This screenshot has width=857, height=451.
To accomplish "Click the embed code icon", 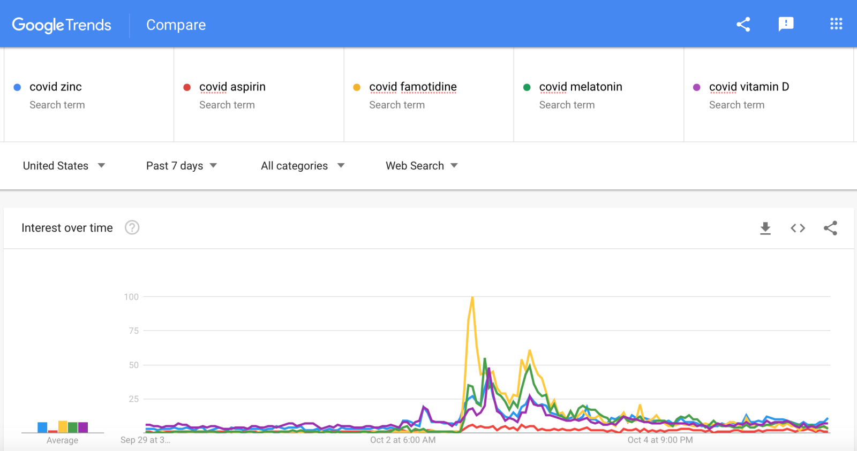I will [798, 228].
